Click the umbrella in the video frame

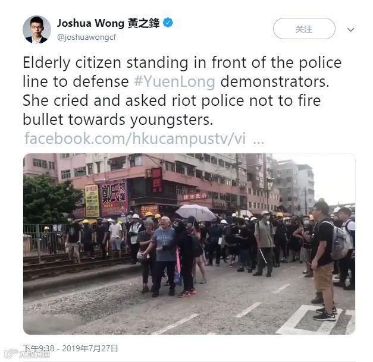click(x=196, y=212)
